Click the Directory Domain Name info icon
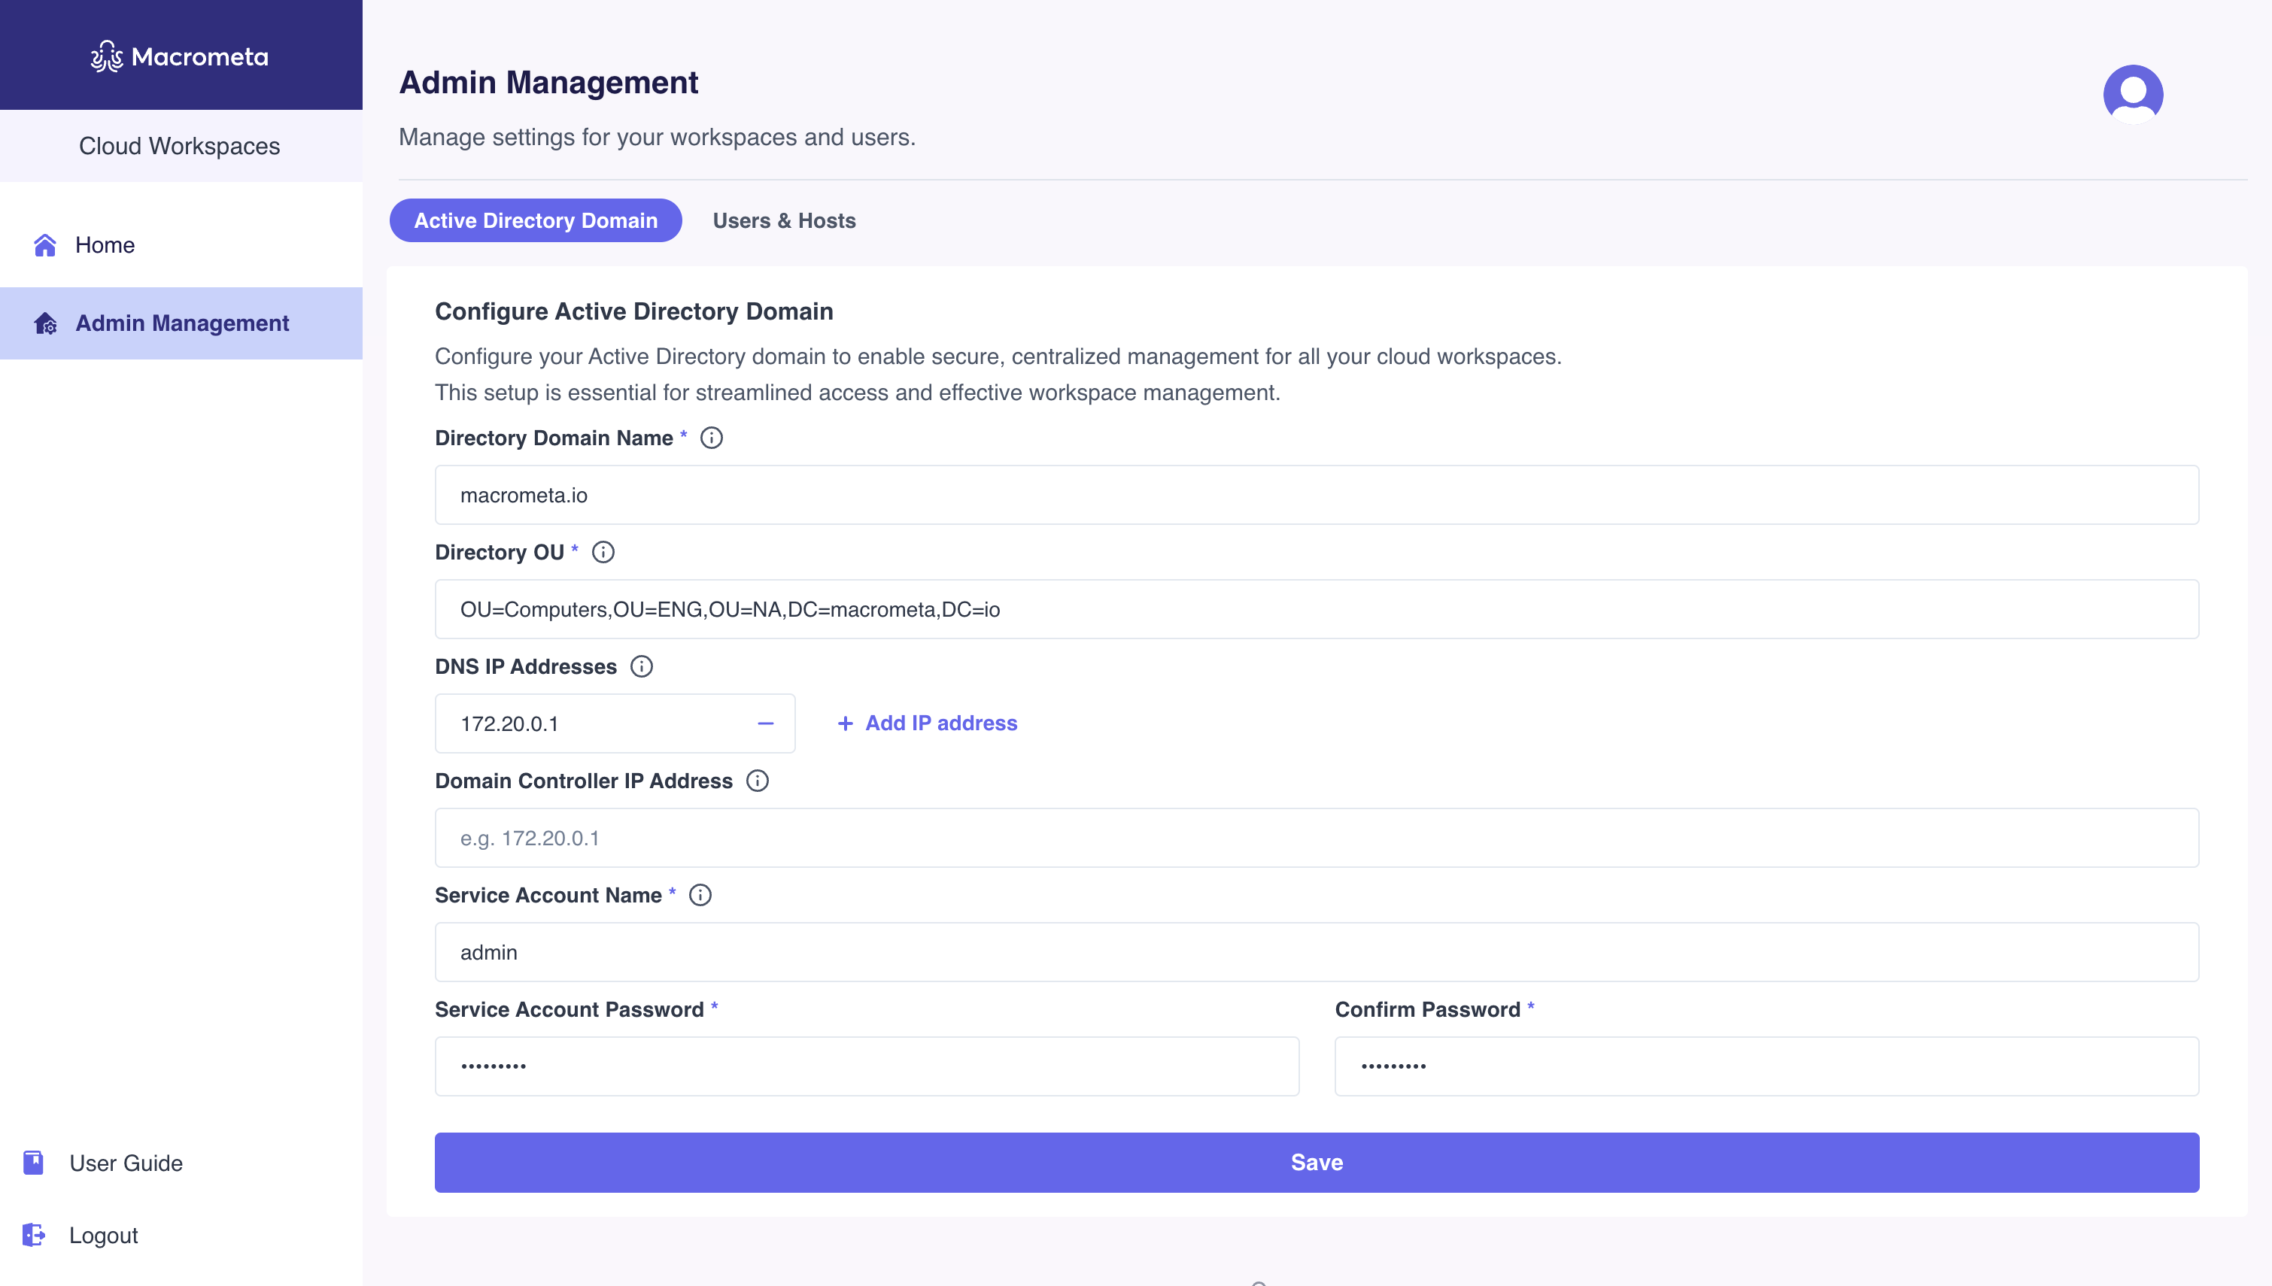 pos(712,438)
